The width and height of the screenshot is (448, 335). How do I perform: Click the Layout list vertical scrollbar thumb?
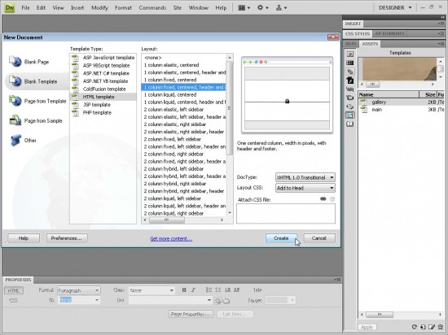(x=230, y=108)
